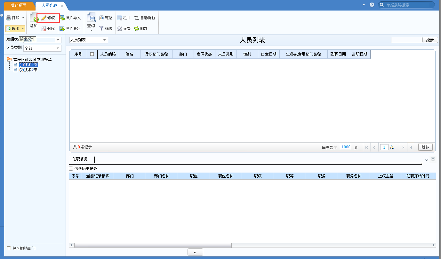Image resolution: width=441 pixels, height=259 pixels.
Task: Click the 修改 (modify) icon
Action: 49,18
